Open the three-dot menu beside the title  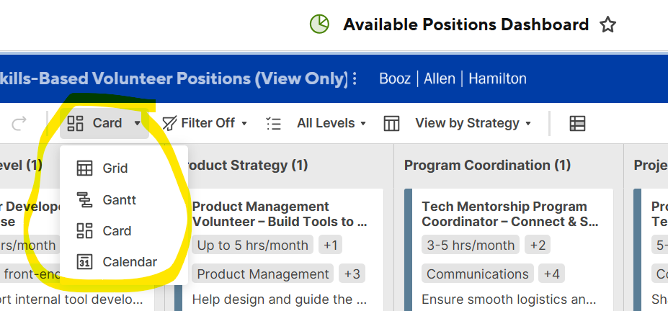point(355,78)
